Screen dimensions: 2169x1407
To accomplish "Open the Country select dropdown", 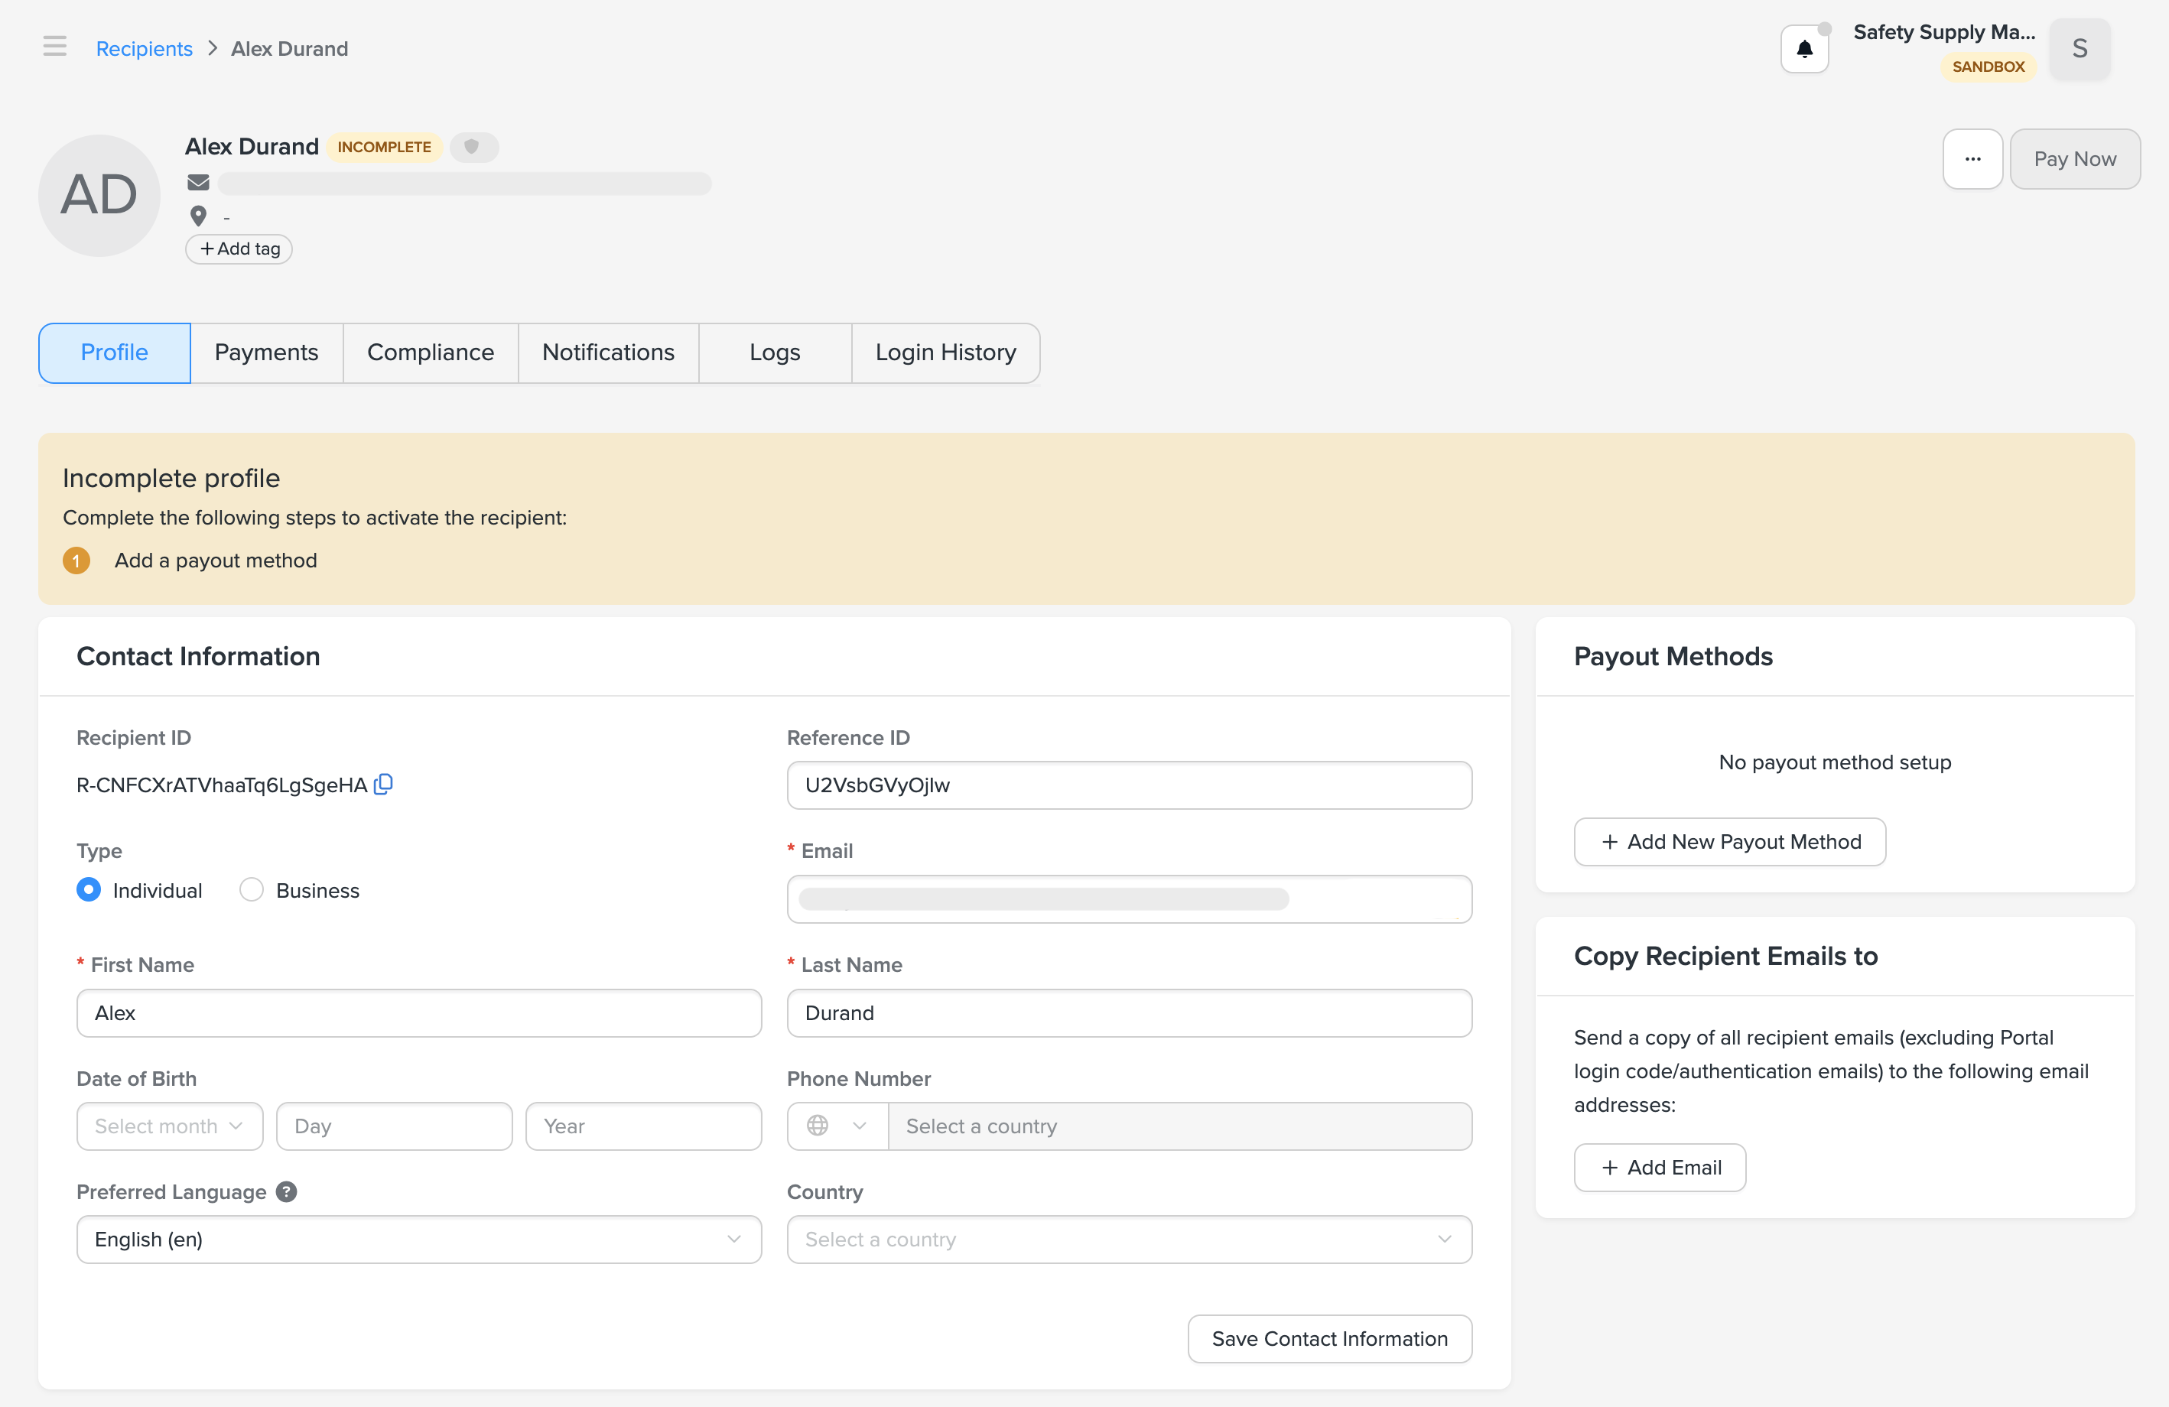I will 1128,1240.
